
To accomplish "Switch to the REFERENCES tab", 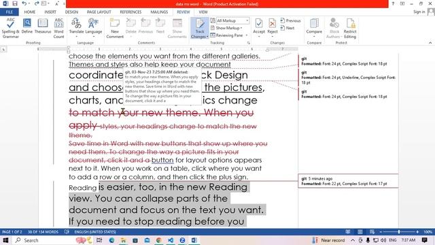I will click(130, 12).
